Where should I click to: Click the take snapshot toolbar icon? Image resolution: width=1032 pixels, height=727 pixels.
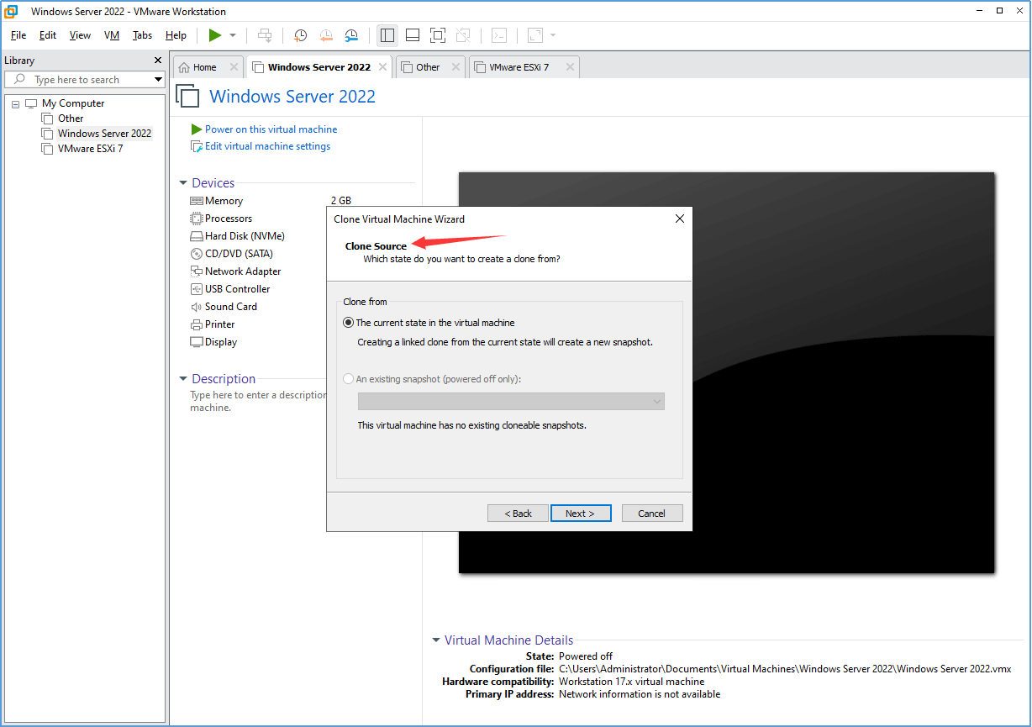coord(300,35)
